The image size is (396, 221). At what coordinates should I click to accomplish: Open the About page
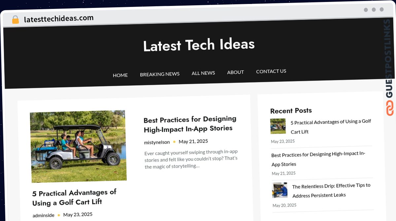tap(236, 72)
